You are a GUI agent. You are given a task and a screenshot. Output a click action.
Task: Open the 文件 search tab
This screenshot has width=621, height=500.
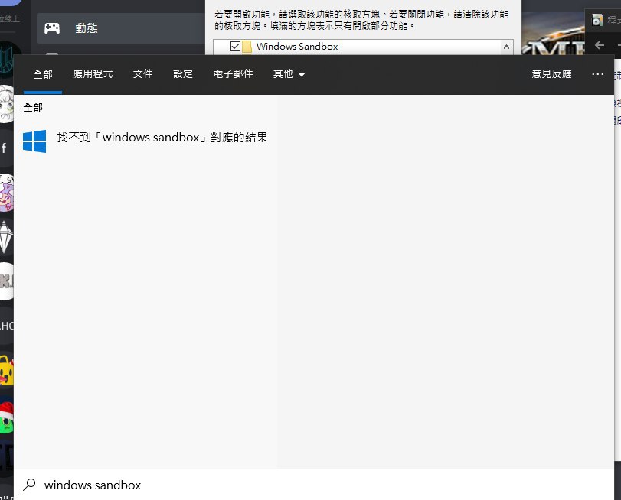[x=142, y=74]
